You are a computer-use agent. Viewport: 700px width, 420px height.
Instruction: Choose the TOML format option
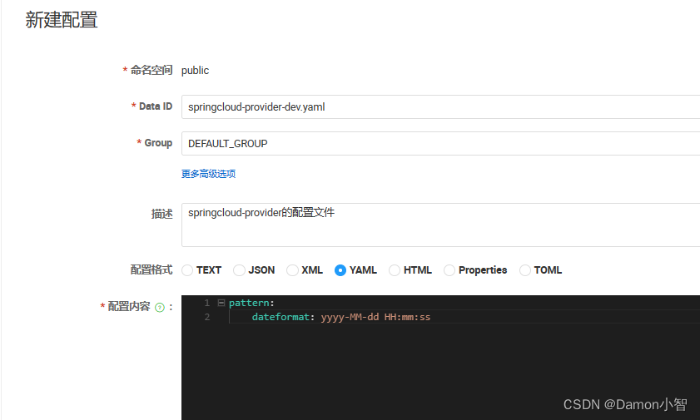tap(525, 270)
